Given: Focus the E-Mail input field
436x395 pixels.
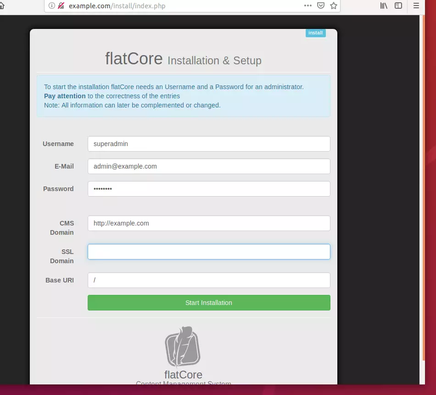Looking at the screenshot, I should coord(209,166).
